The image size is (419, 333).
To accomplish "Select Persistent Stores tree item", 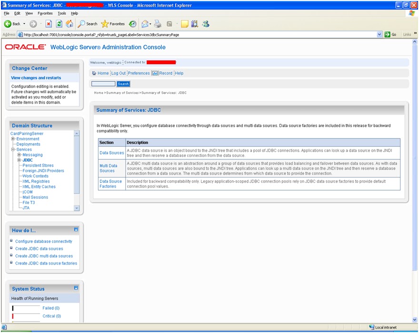I will [x=38, y=166].
